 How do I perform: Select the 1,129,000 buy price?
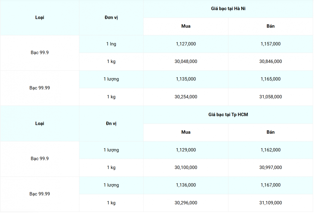[x=186, y=150]
